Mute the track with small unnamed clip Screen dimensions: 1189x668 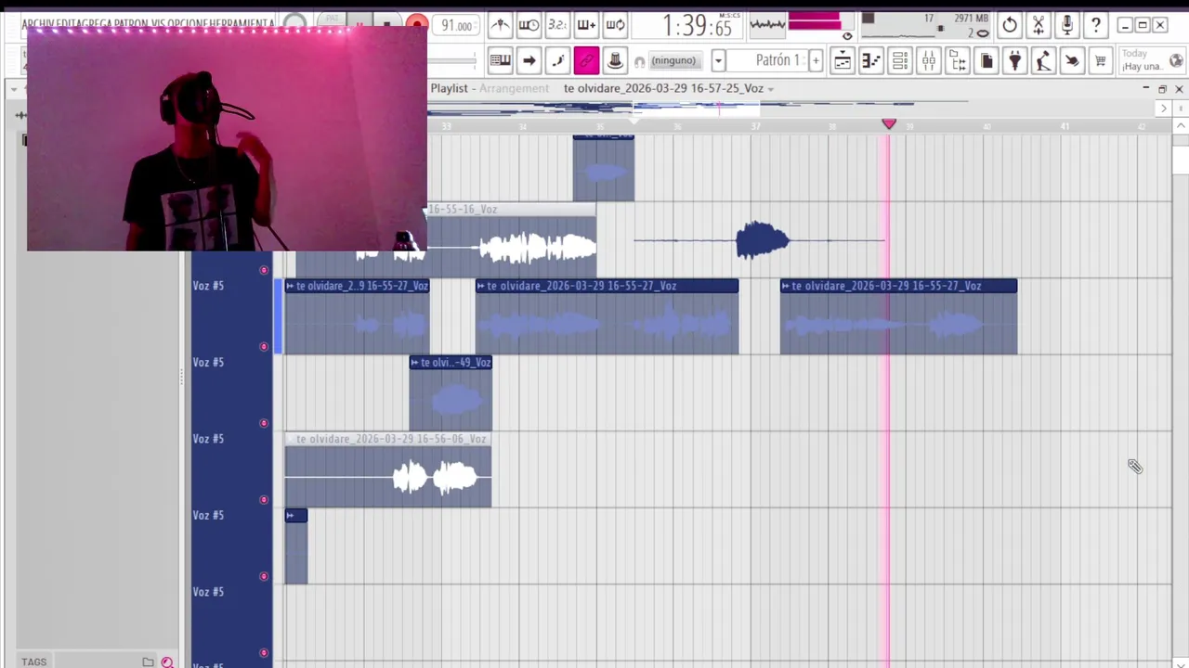click(264, 576)
